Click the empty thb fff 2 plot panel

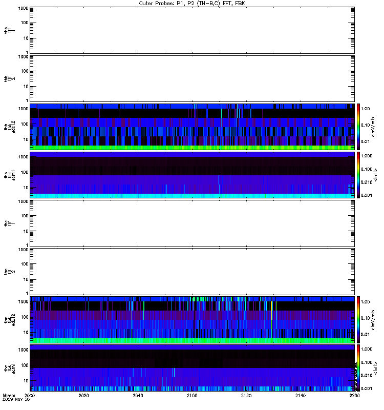pos(192,78)
